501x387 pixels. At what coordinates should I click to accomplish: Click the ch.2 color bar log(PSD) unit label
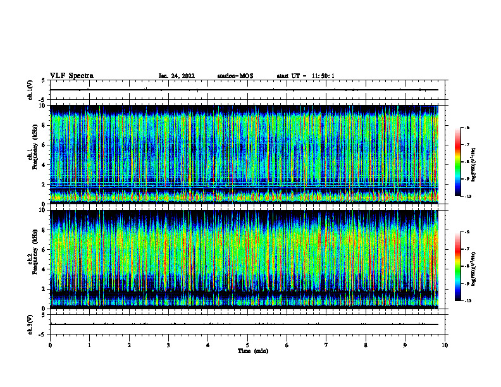(x=474, y=269)
